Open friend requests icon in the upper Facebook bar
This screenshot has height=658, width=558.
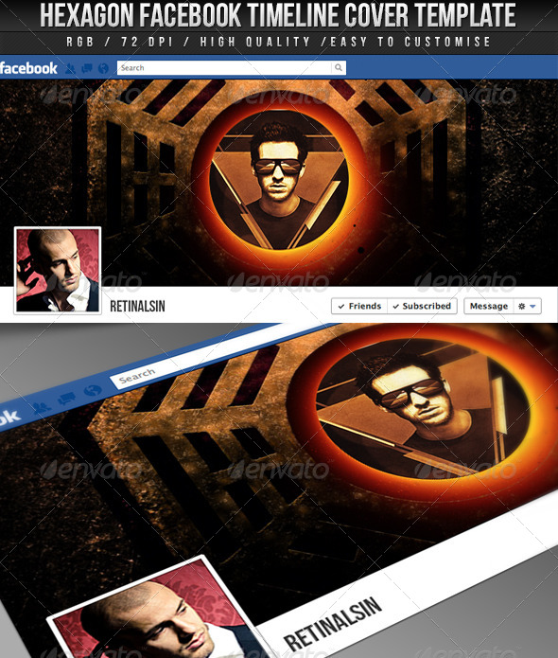pyautogui.click(x=70, y=68)
